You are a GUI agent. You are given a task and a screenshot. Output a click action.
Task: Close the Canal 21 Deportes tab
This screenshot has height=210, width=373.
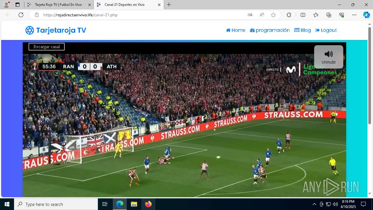[159, 5]
